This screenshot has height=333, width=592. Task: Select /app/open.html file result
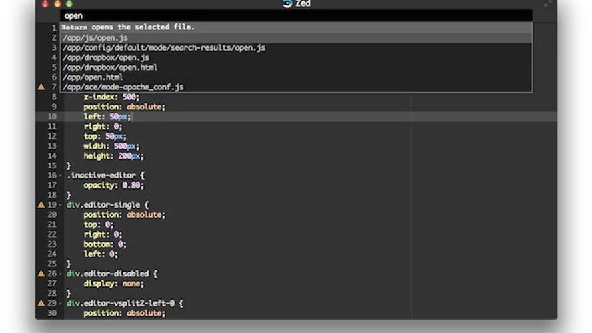click(x=296, y=77)
